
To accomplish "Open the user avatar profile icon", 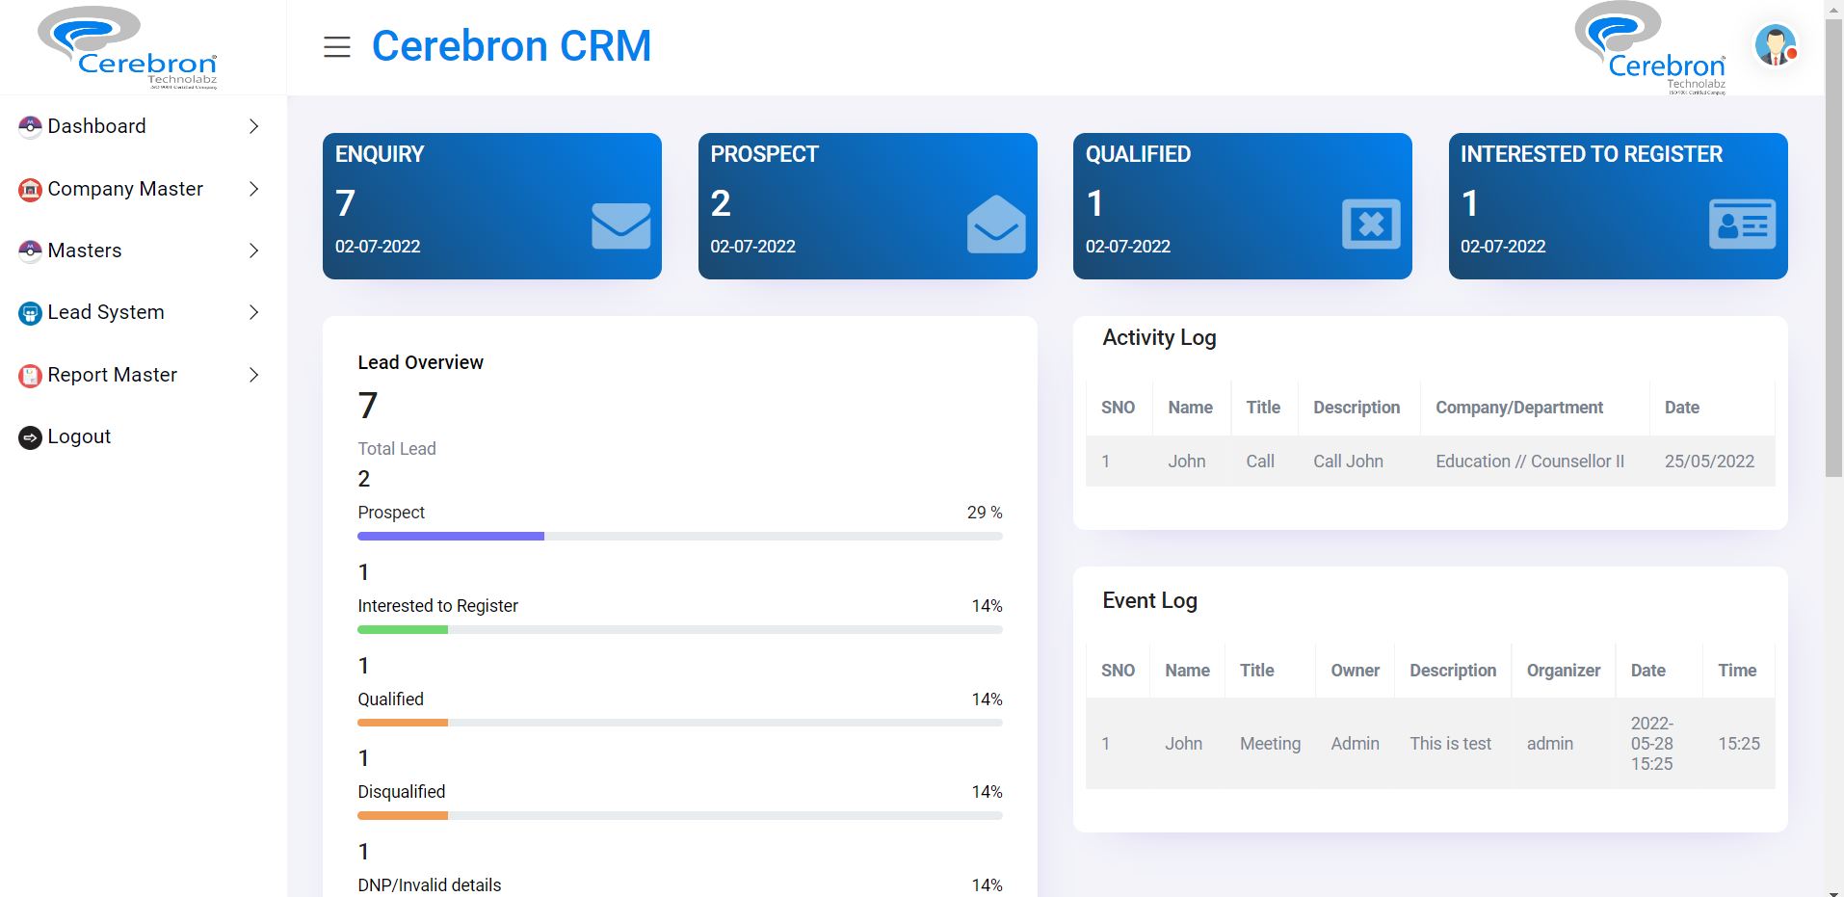I will (x=1776, y=45).
